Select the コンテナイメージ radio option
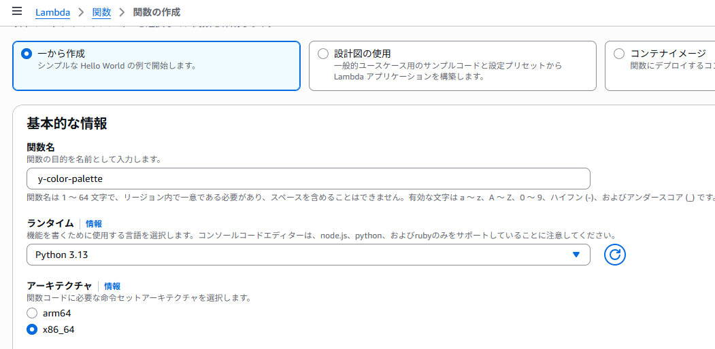This screenshot has width=715, height=349. tap(618, 54)
